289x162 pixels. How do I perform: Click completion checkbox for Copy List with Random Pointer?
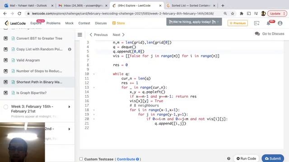click(6, 49)
